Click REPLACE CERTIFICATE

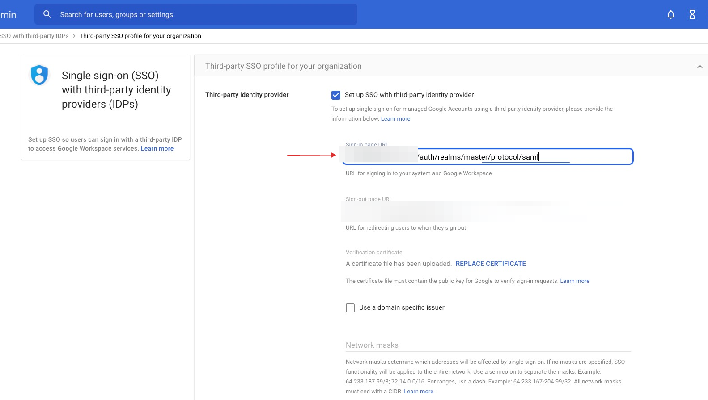pos(491,264)
